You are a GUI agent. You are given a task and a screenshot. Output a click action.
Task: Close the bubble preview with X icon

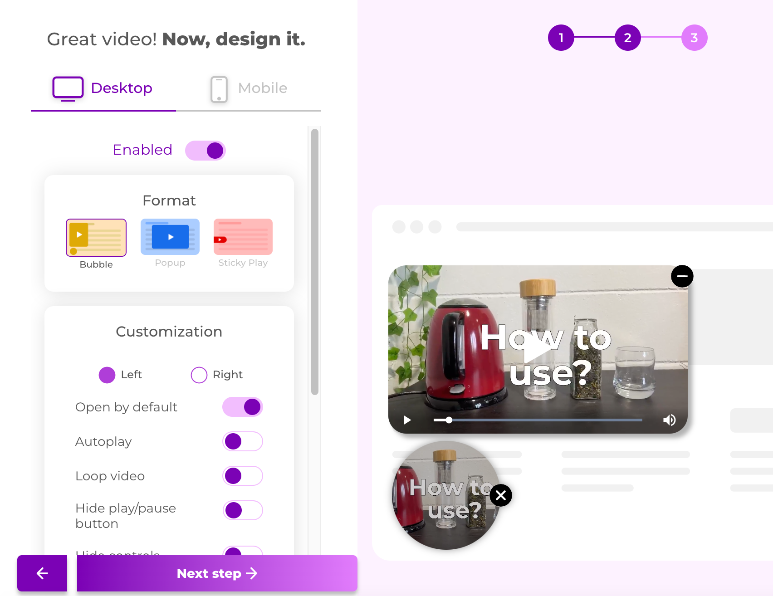pyautogui.click(x=501, y=495)
